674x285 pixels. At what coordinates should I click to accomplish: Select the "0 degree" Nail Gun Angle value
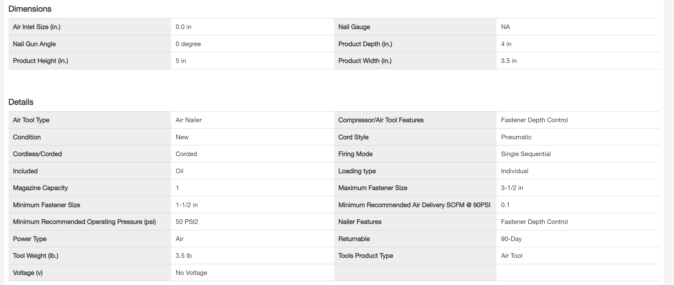188,44
